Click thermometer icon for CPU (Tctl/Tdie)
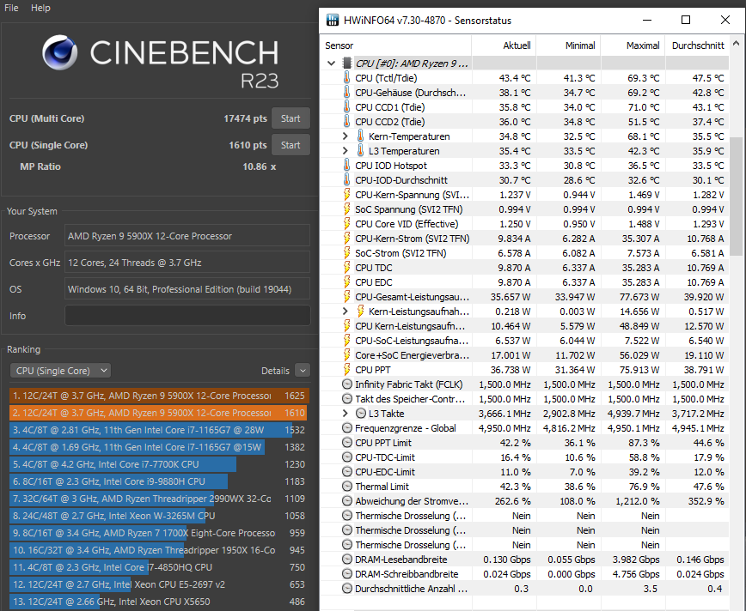Viewport: 746px width, 611px height. coord(347,78)
